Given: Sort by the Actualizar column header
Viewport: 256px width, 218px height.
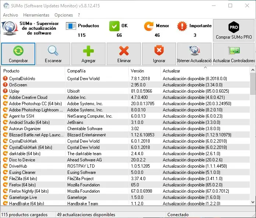Looking at the screenshot, I should pos(205,71).
